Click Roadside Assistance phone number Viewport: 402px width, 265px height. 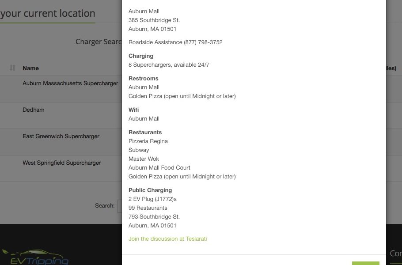[x=203, y=42]
